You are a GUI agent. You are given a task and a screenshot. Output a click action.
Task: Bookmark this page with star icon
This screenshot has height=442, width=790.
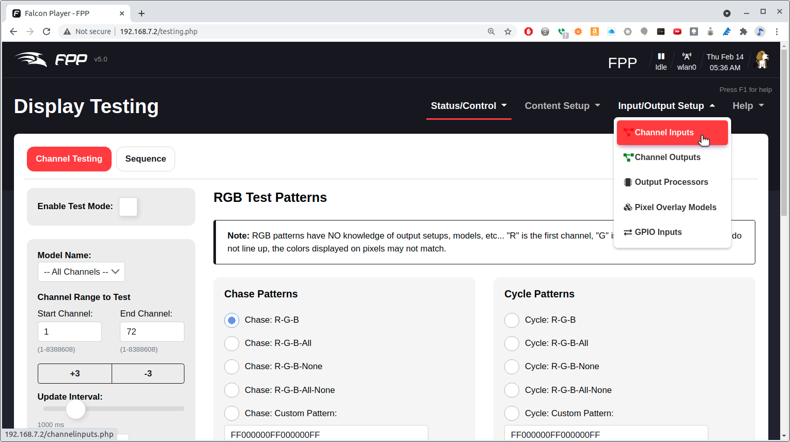coord(508,31)
